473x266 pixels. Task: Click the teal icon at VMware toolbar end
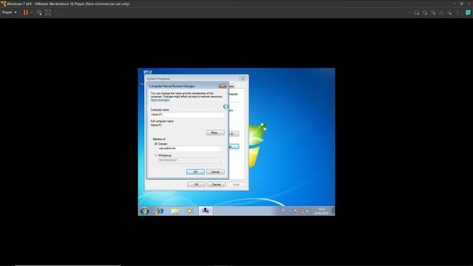[468, 13]
